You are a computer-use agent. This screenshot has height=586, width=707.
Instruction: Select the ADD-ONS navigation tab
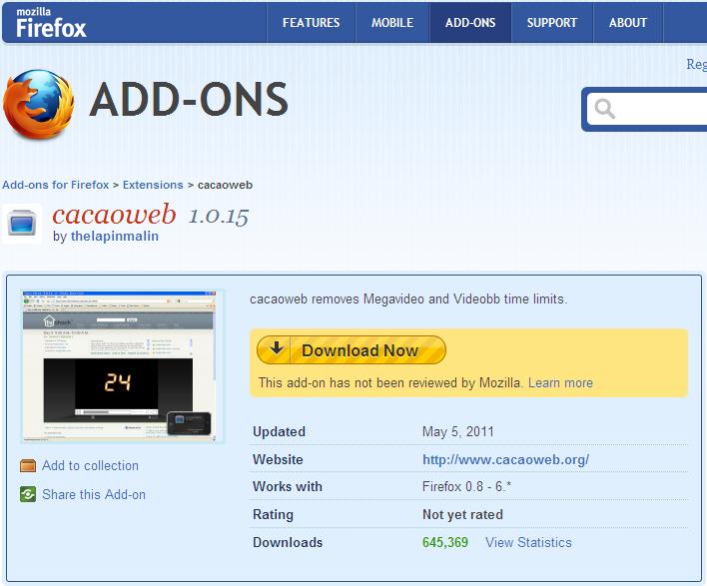(470, 23)
